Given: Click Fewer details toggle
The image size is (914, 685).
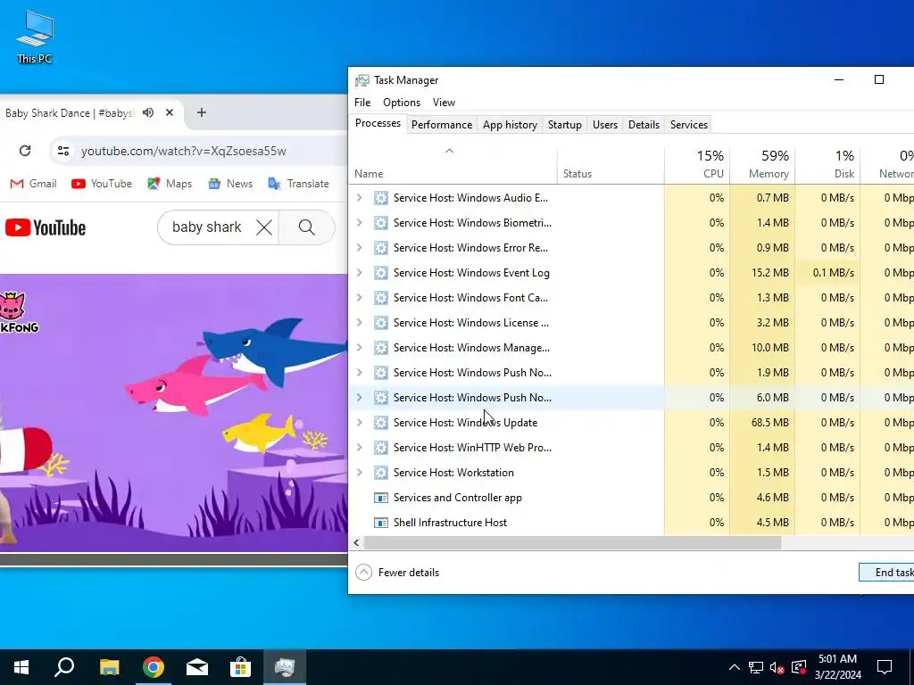Looking at the screenshot, I should [x=397, y=573].
